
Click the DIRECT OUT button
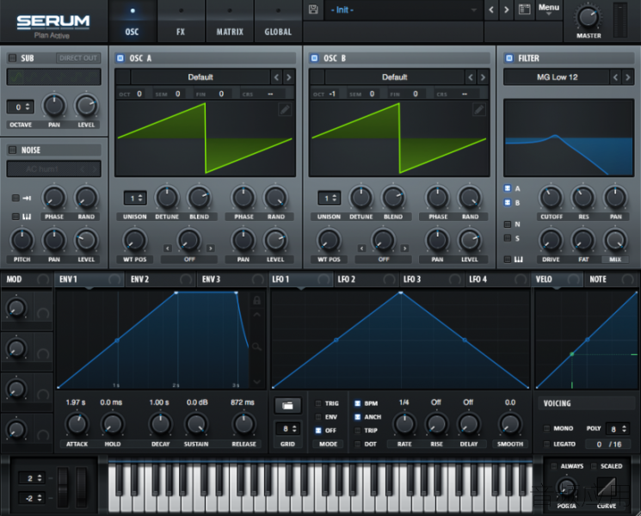[77, 58]
